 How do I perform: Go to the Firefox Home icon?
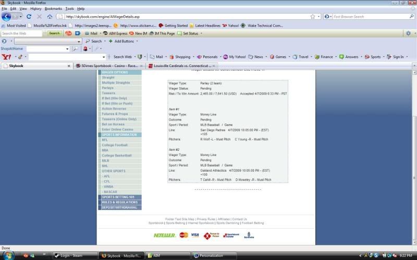[x=50, y=17]
